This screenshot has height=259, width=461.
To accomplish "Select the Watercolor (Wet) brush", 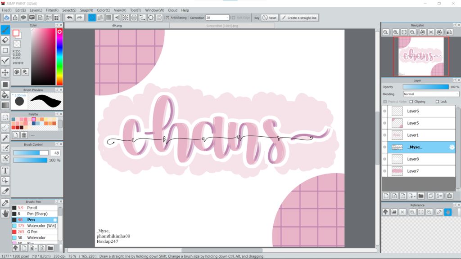I will 35,226.
